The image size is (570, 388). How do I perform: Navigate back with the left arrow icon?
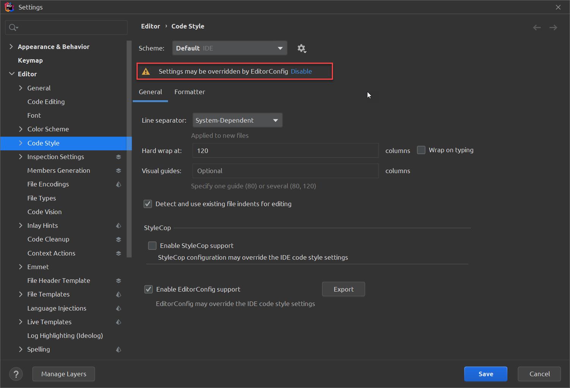pos(537,27)
